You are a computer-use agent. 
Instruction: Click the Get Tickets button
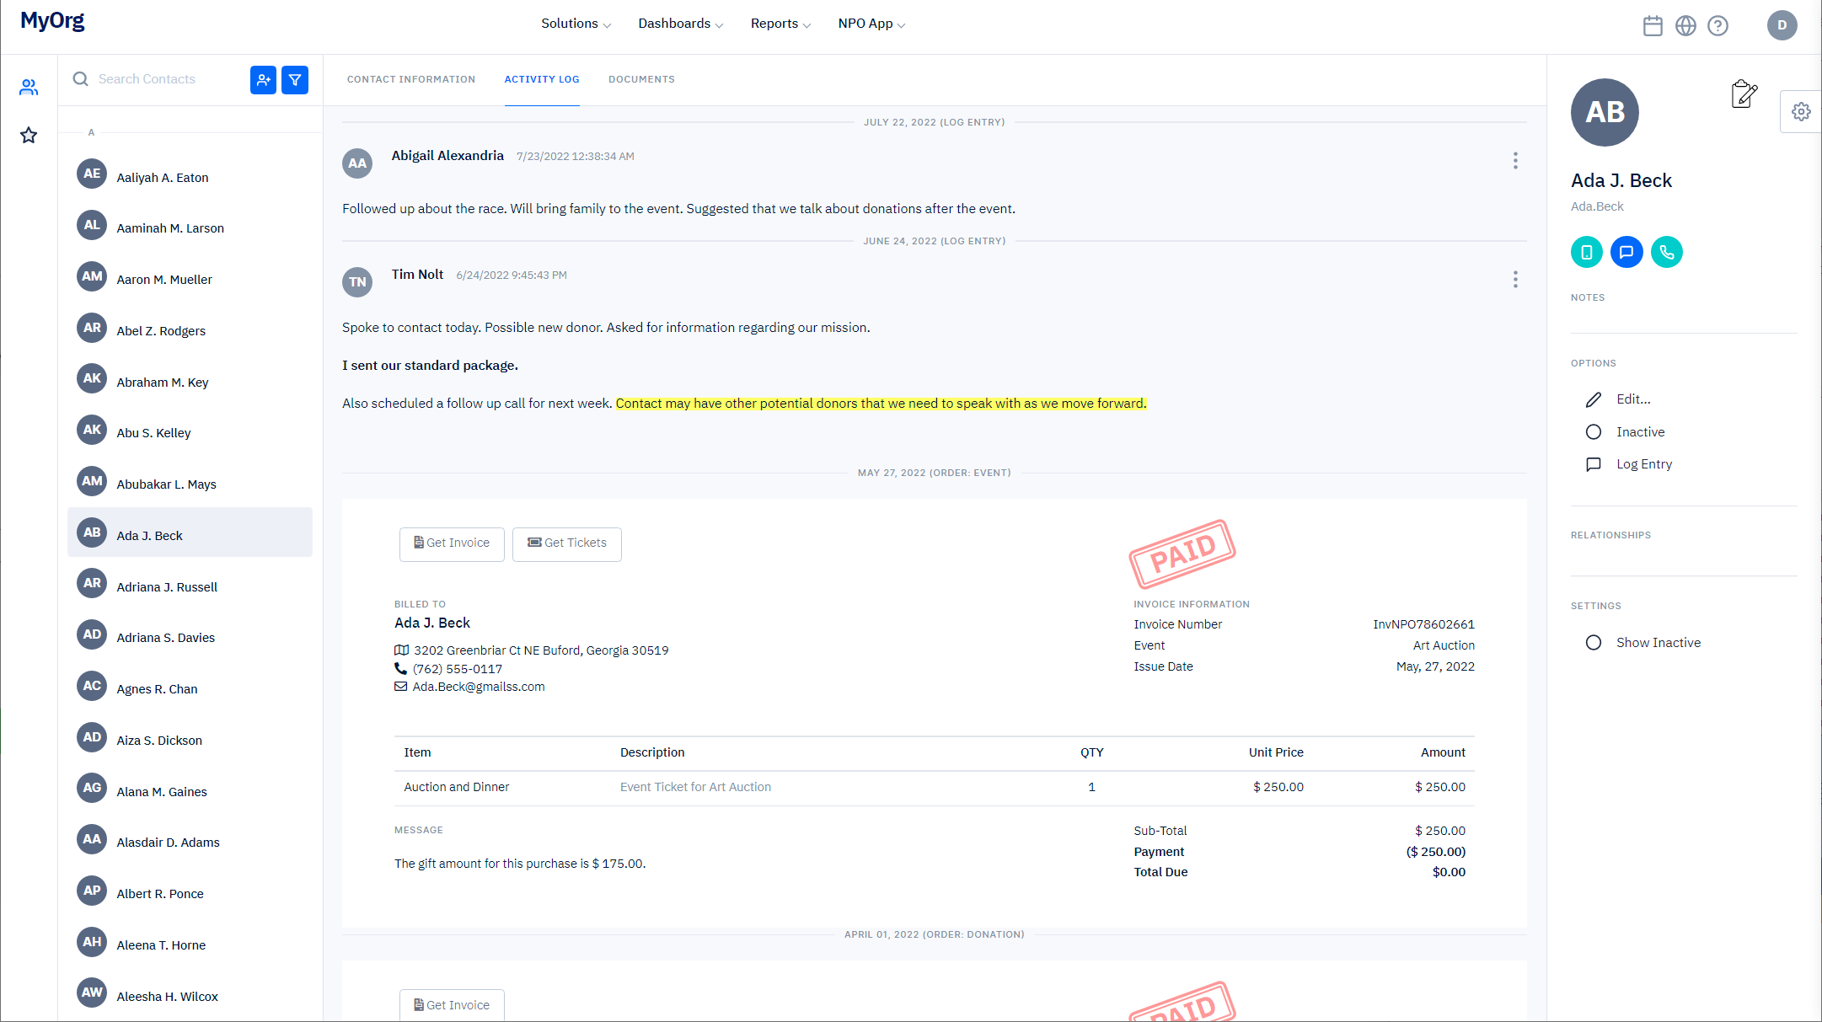pyautogui.click(x=566, y=543)
